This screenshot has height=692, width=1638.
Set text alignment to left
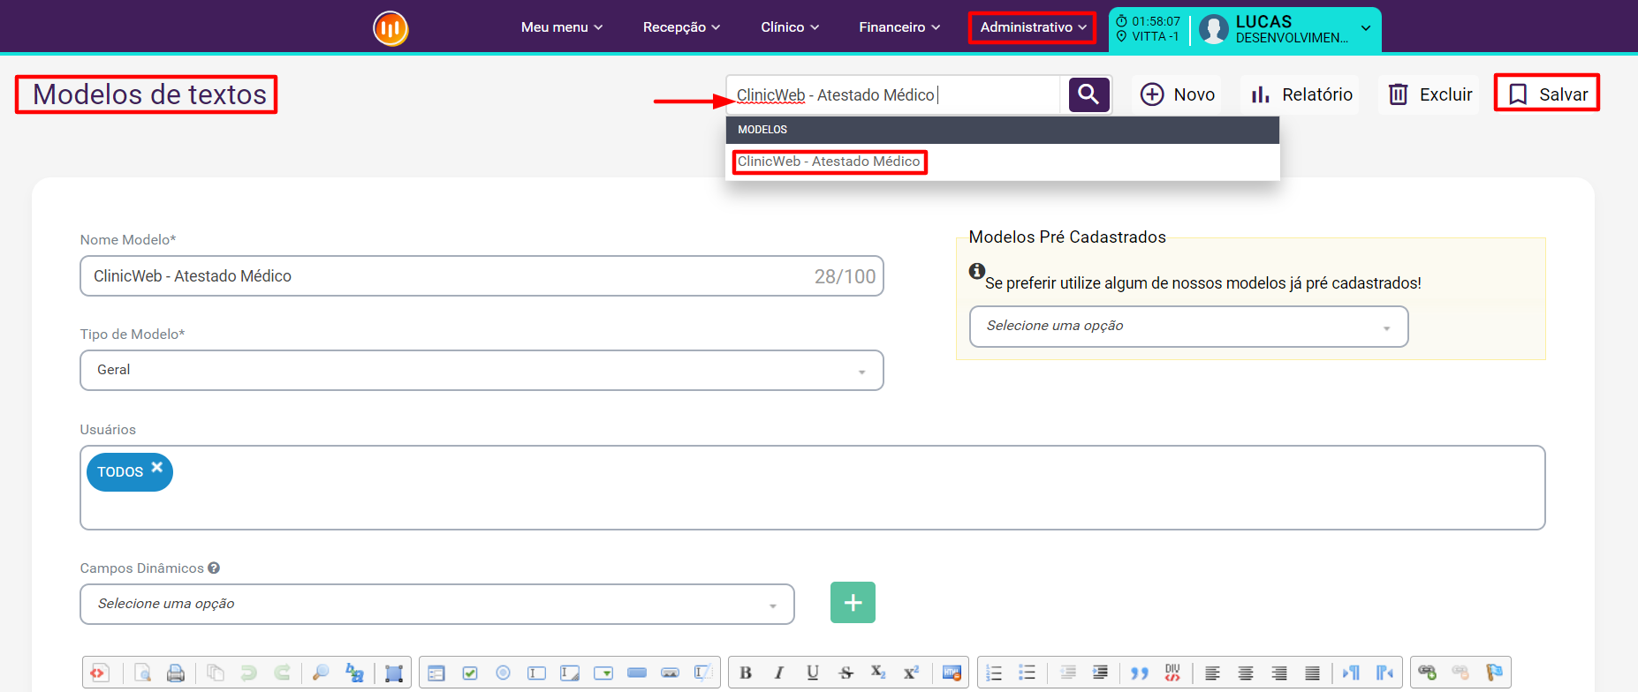(x=1212, y=673)
